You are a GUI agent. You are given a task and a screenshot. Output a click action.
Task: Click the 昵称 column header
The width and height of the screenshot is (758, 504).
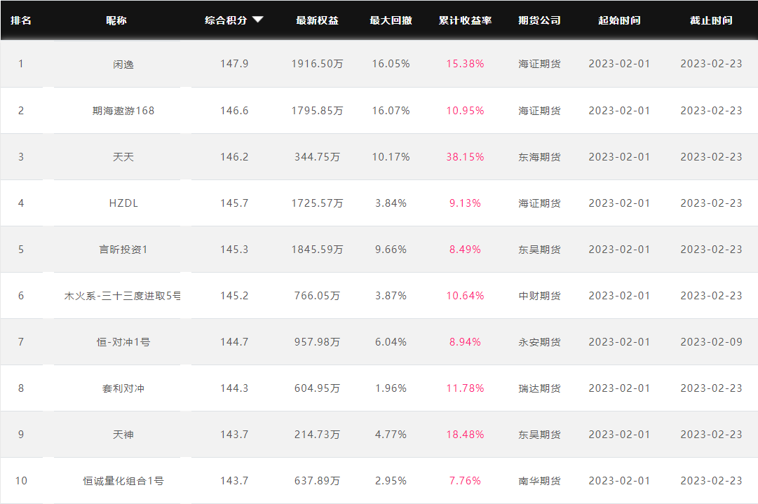(x=116, y=20)
